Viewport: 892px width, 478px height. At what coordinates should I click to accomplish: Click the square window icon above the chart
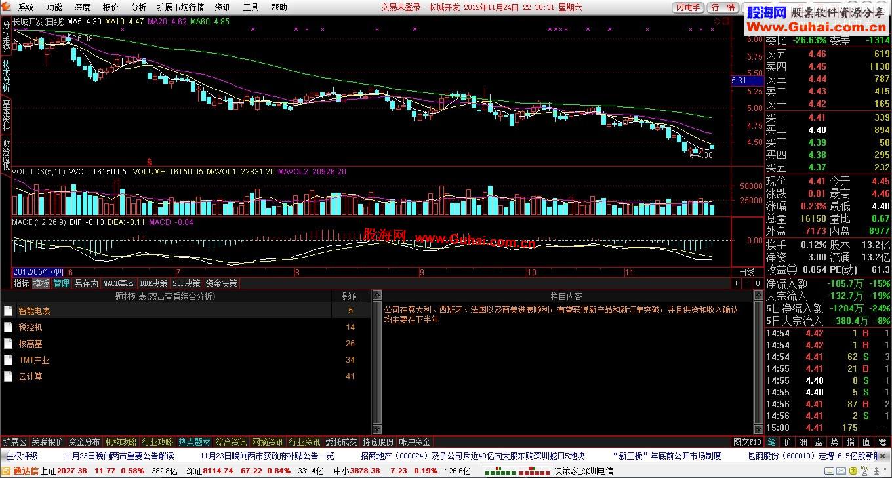click(725, 22)
